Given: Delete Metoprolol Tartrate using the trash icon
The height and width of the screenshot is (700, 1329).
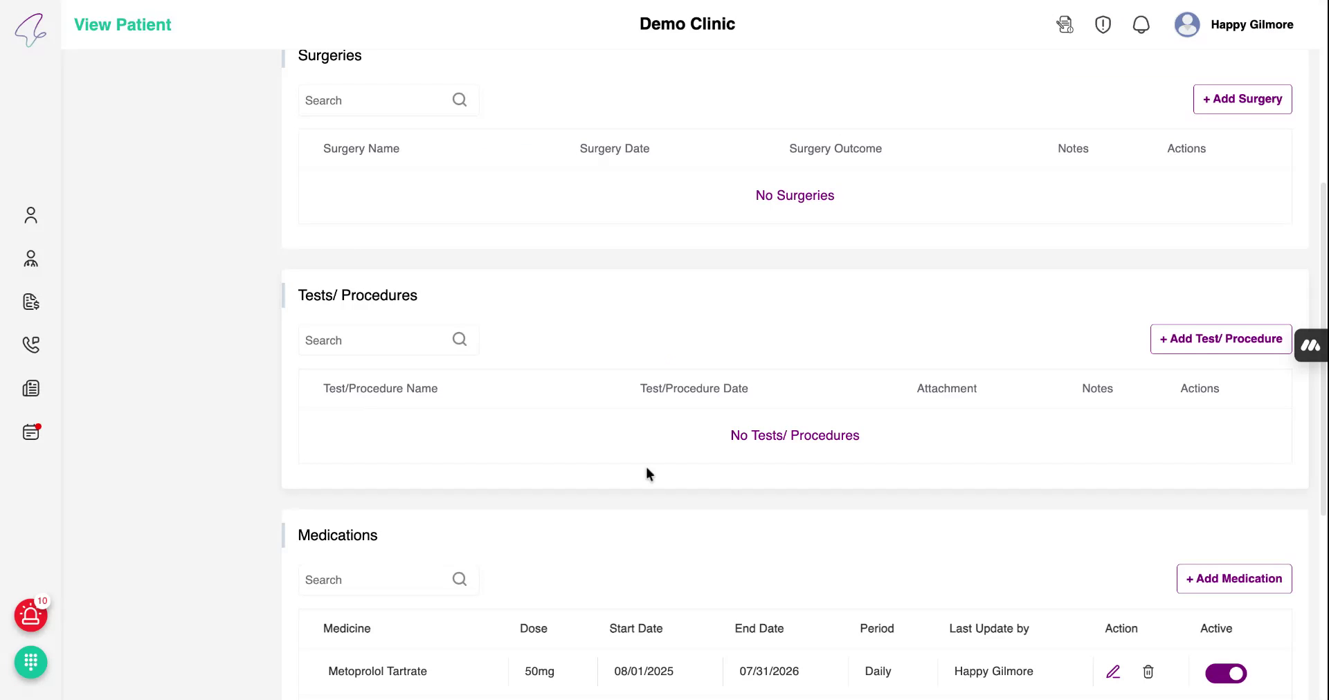Looking at the screenshot, I should (x=1148, y=672).
